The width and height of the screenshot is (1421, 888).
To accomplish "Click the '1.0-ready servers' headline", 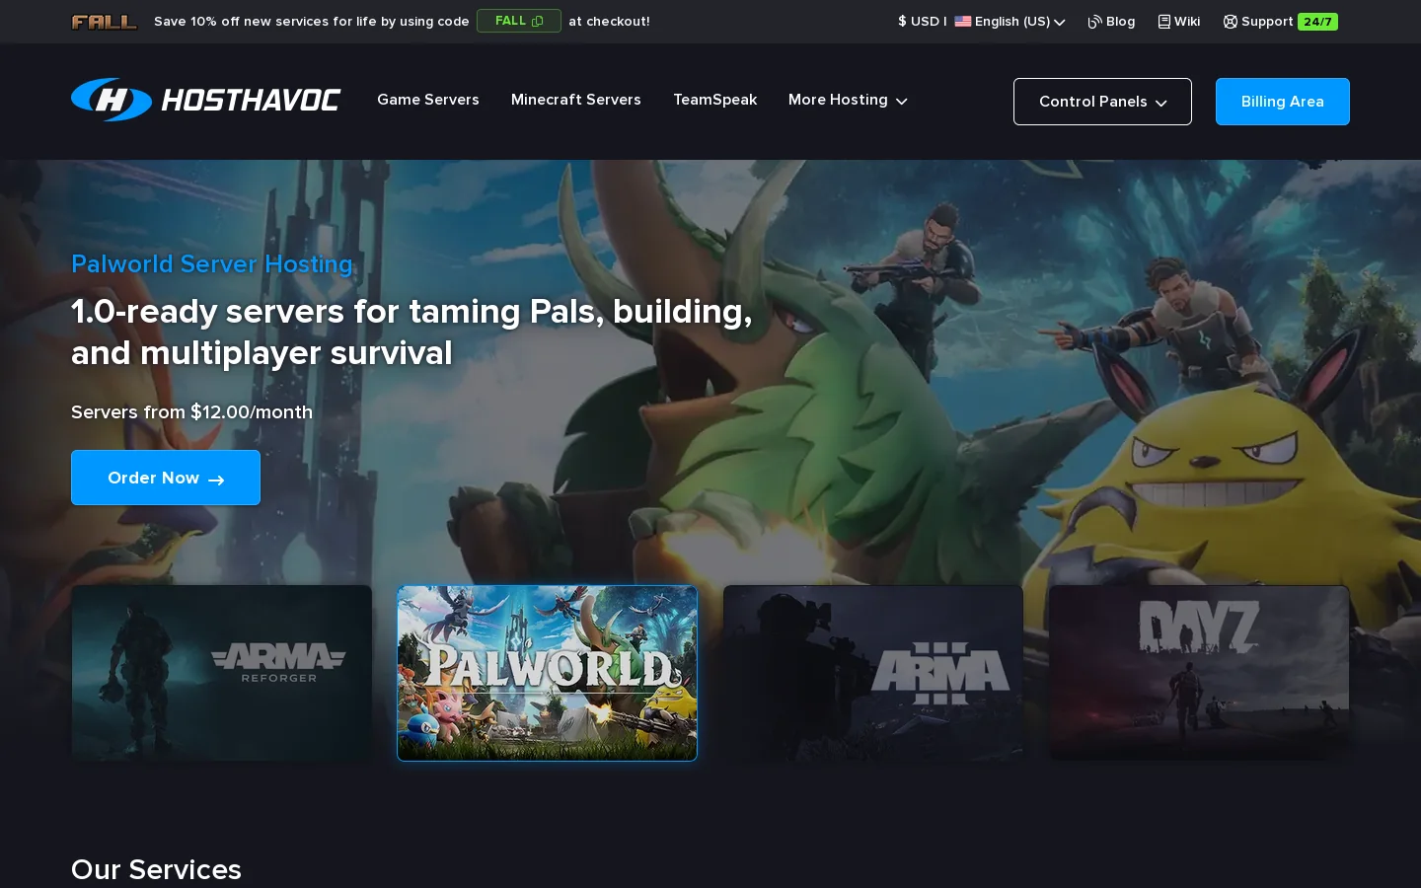I will [411, 333].
